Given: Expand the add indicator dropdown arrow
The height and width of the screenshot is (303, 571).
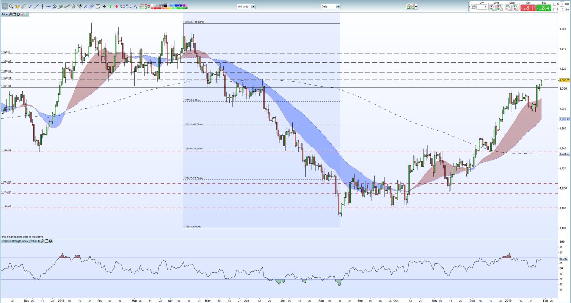Looking at the screenshot, I should [416, 7].
